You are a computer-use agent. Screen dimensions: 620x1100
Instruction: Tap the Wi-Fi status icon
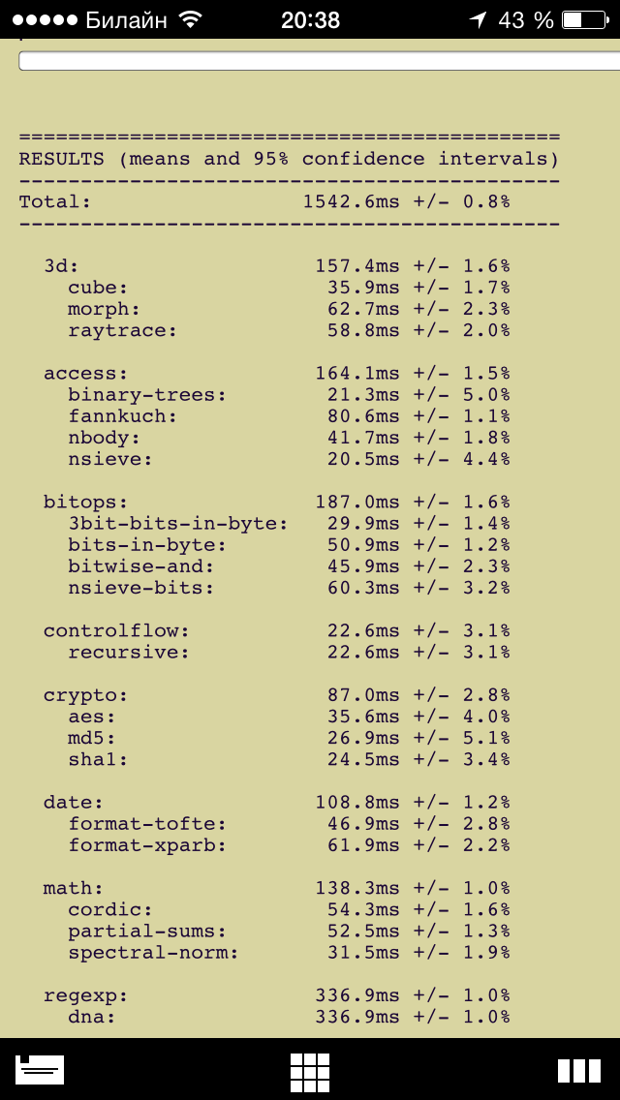(190, 19)
